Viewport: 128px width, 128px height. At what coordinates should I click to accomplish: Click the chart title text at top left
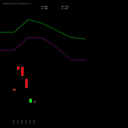coord(17,4)
